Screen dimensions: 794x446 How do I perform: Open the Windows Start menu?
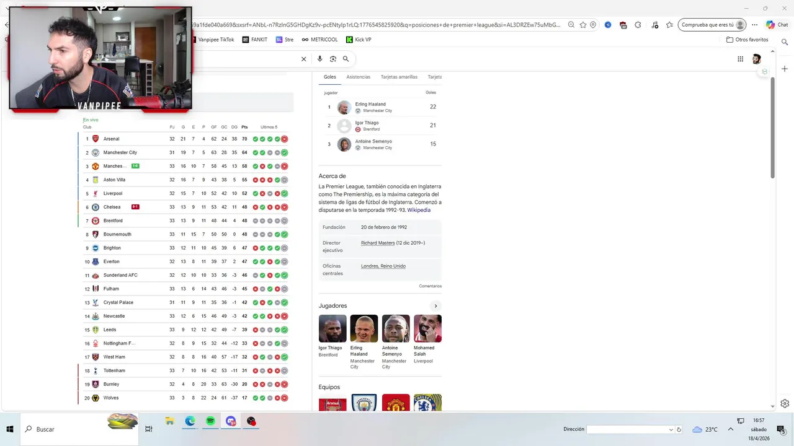tap(10, 429)
